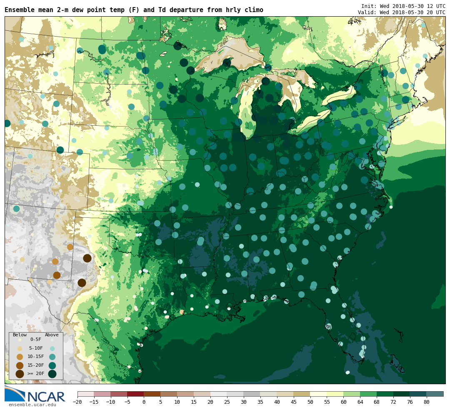Click the 10-15F legend label
450x410 pixels.
[x=36, y=356]
